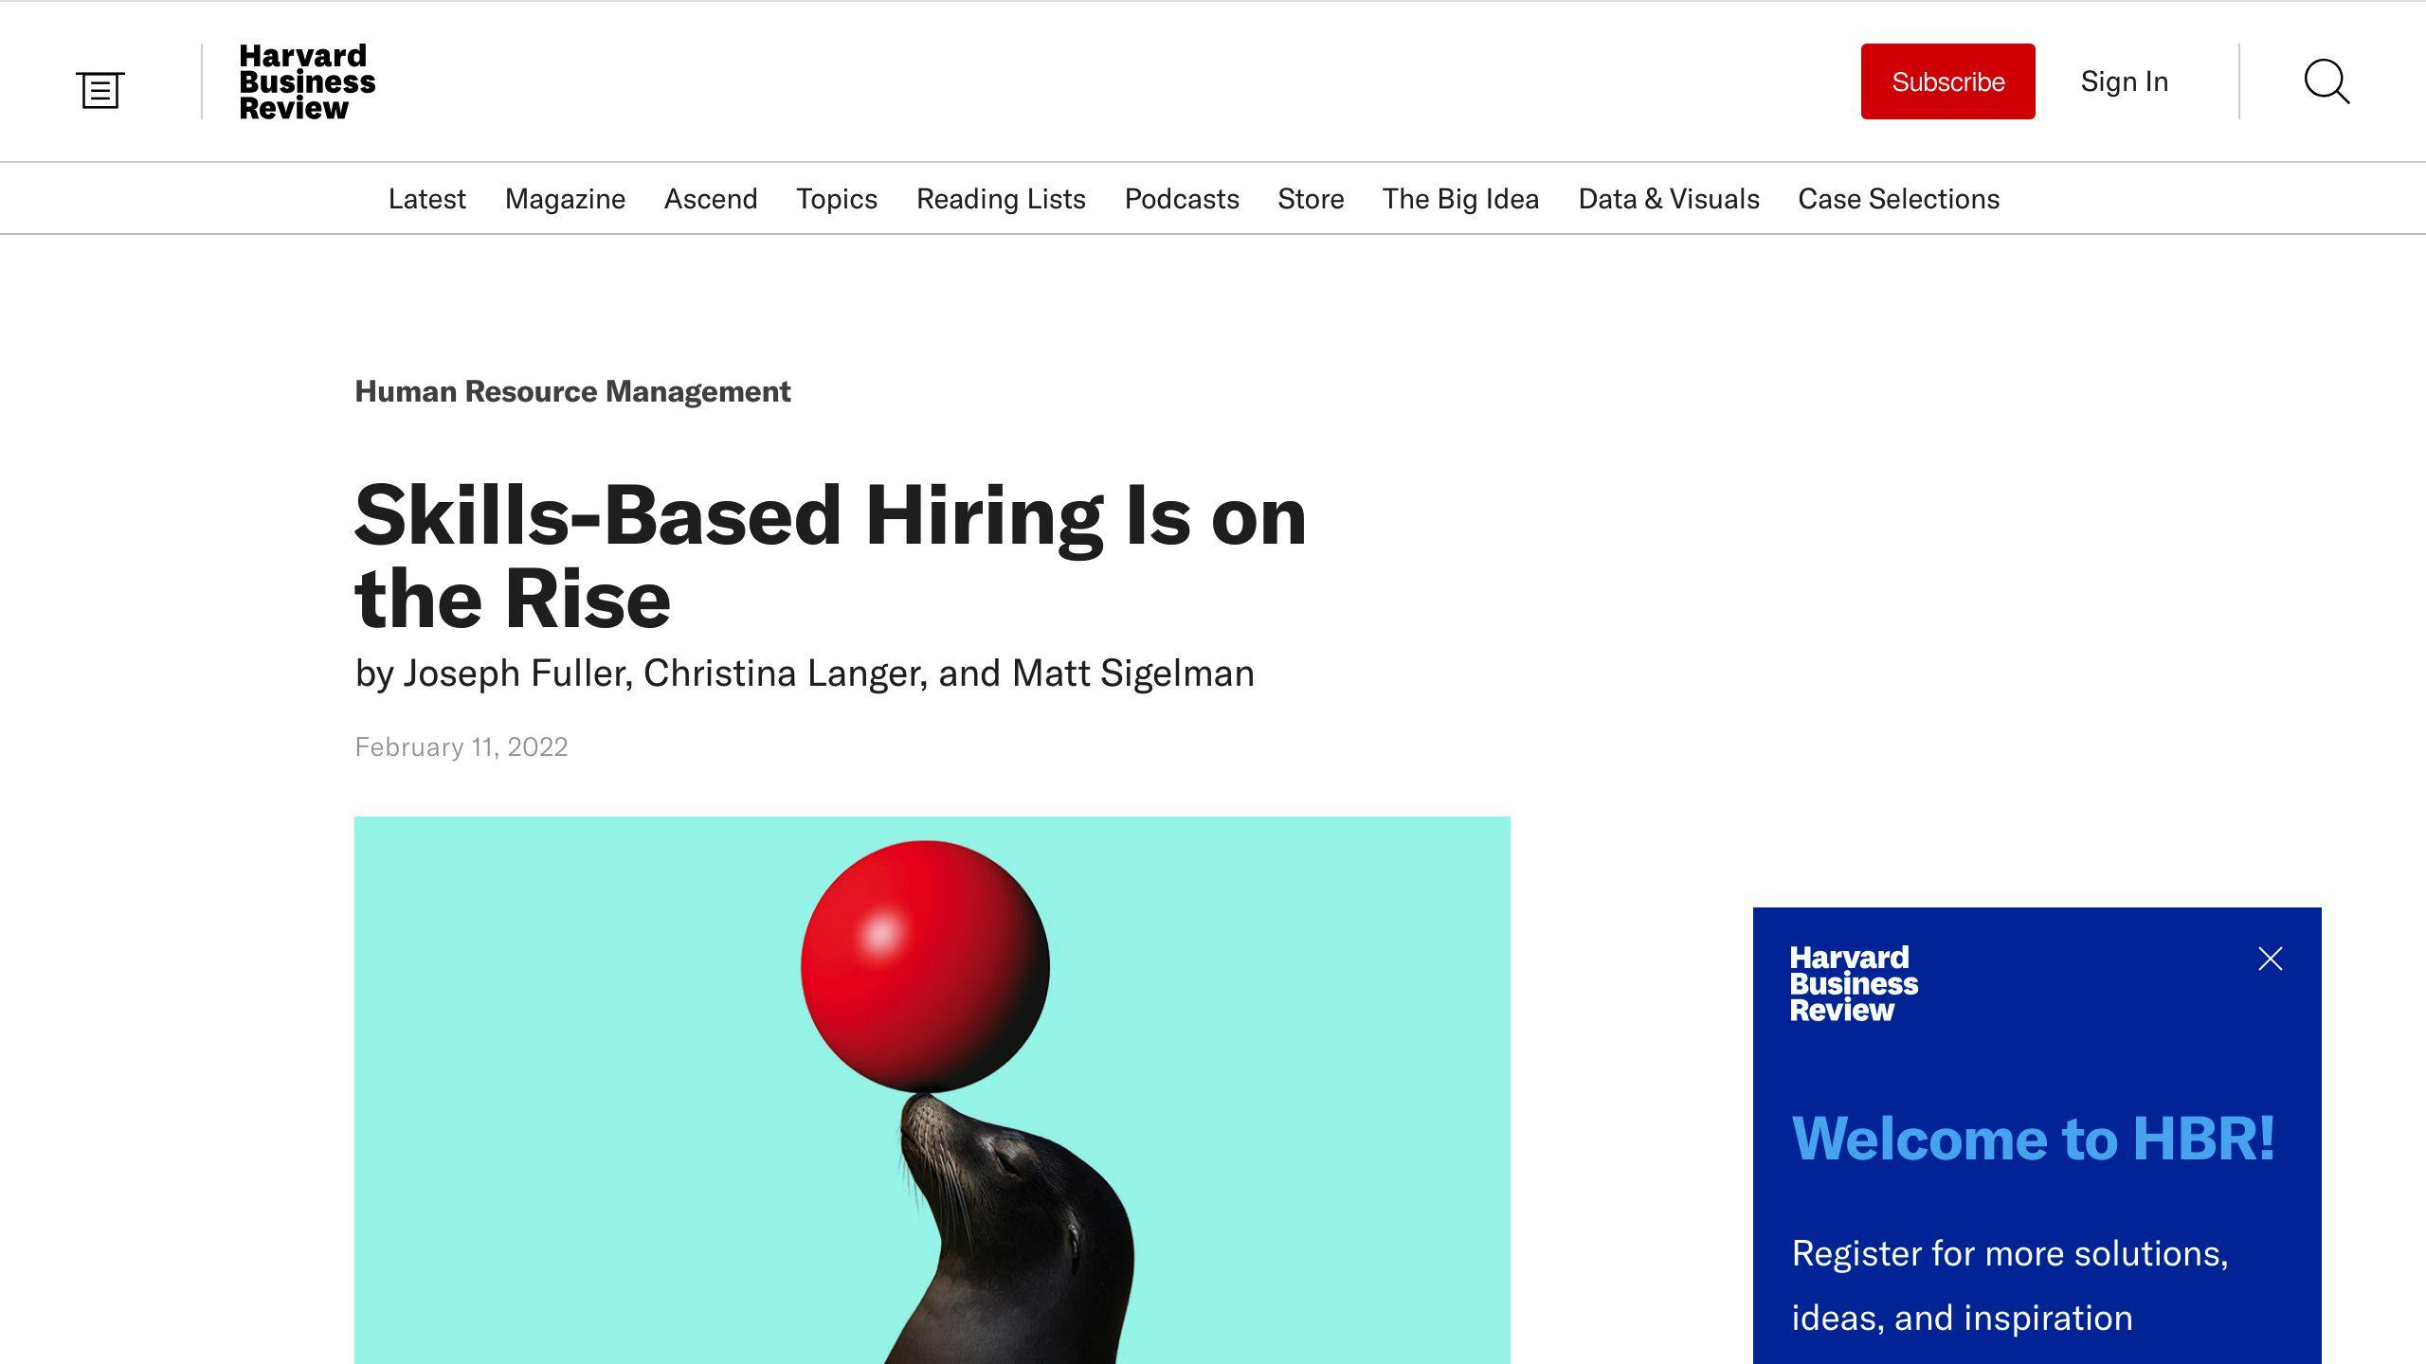Click the Register for more solutions text

pos(2009,1285)
